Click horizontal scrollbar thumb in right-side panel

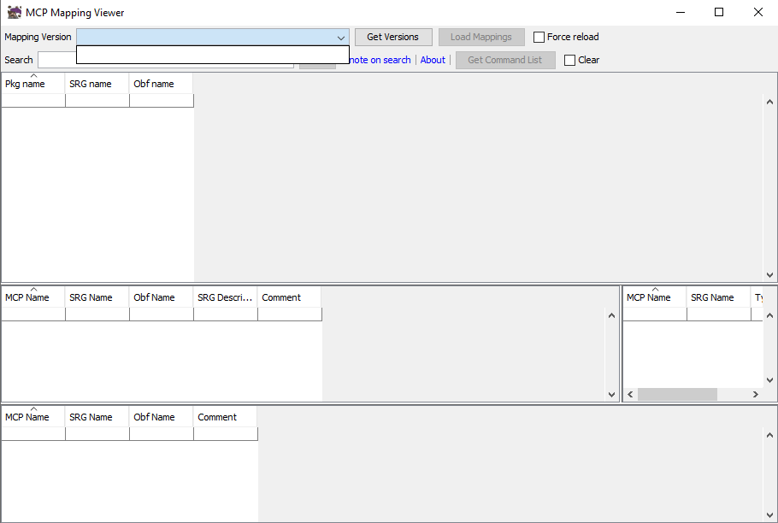tap(677, 395)
